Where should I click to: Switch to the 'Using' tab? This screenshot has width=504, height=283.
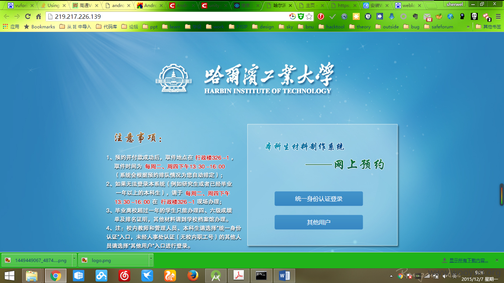[x=53, y=6]
